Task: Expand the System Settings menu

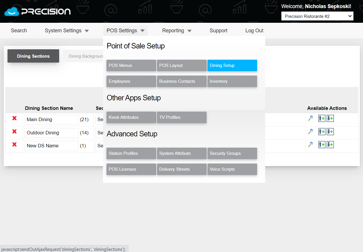Action: tap(67, 31)
